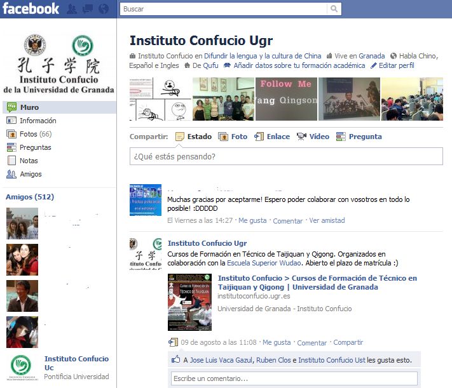This screenshot has width=452, height=388.
Task: Select Pregunta share option
Action: click(366, 137)
